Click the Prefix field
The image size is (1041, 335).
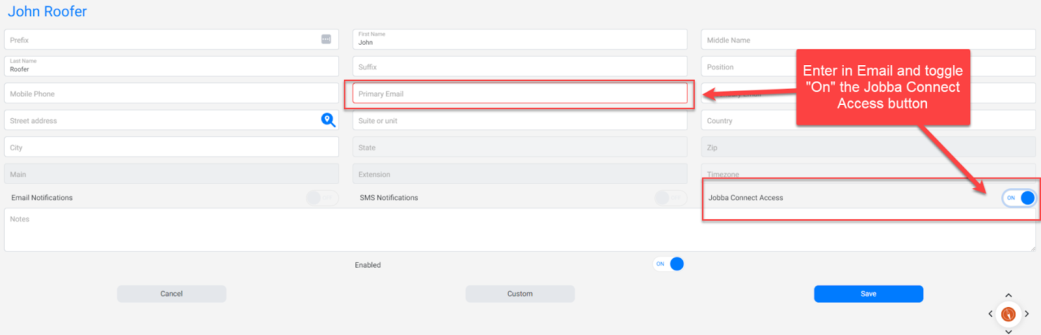coord(163,40)
